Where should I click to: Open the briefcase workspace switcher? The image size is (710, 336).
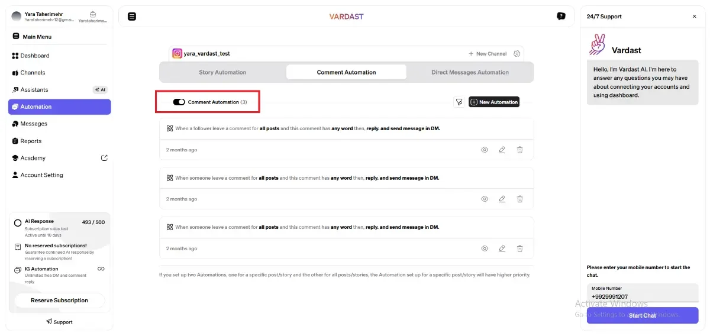click(x=93, y=14)
